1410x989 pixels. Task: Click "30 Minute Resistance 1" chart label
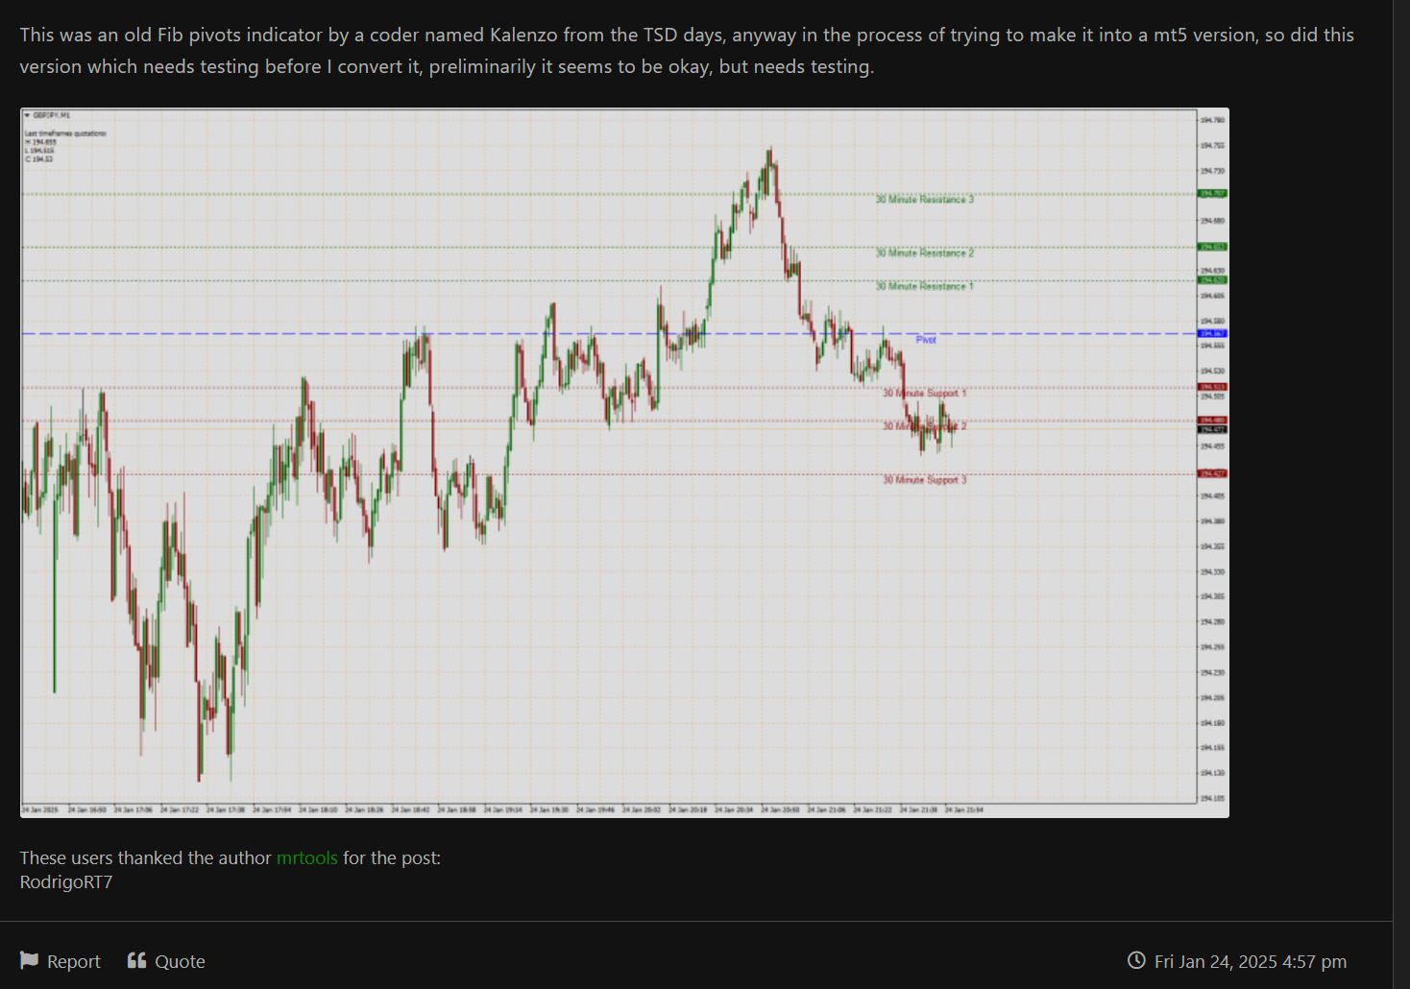[x=924, y=286]
